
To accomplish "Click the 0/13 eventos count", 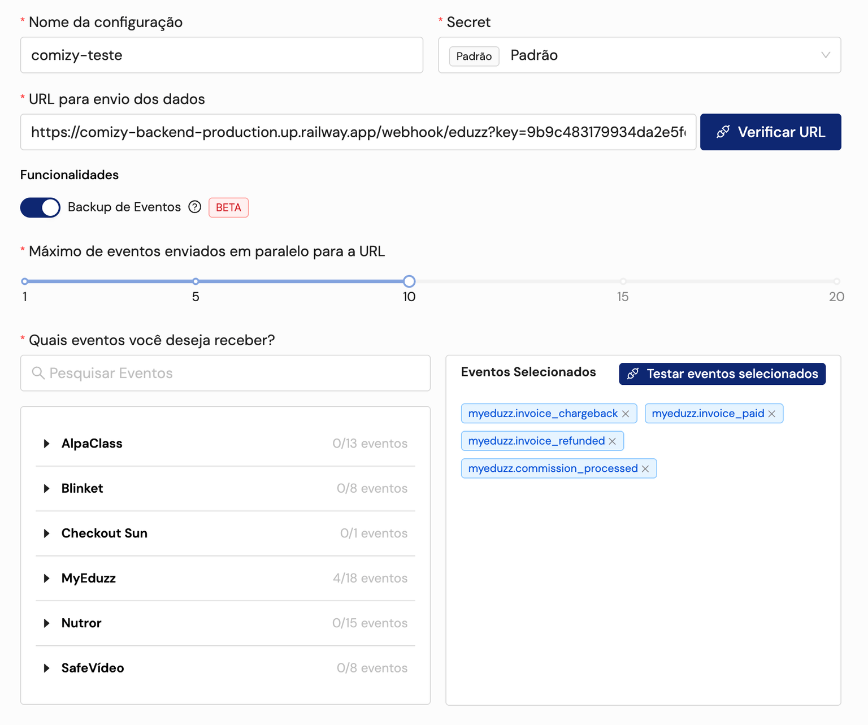I will click(x=370, y=444).
